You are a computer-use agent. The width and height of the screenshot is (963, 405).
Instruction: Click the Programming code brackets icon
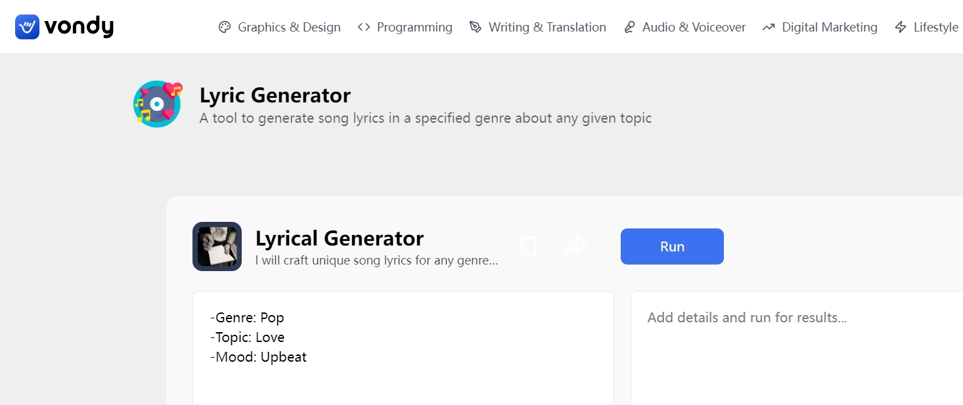364,27
